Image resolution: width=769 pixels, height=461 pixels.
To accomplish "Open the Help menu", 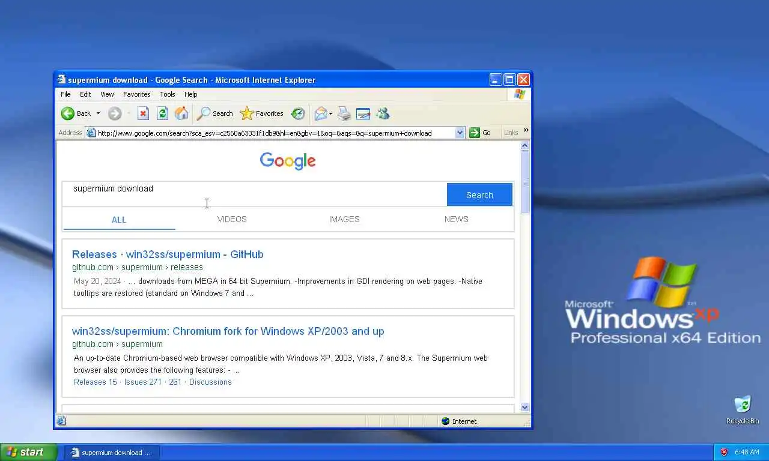I will pos(191,94).
